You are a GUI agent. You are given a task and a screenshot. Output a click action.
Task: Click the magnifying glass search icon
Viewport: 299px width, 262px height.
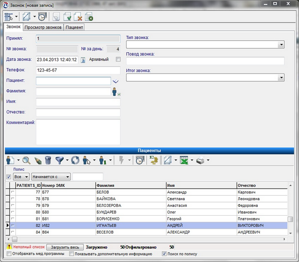point(26,160)
